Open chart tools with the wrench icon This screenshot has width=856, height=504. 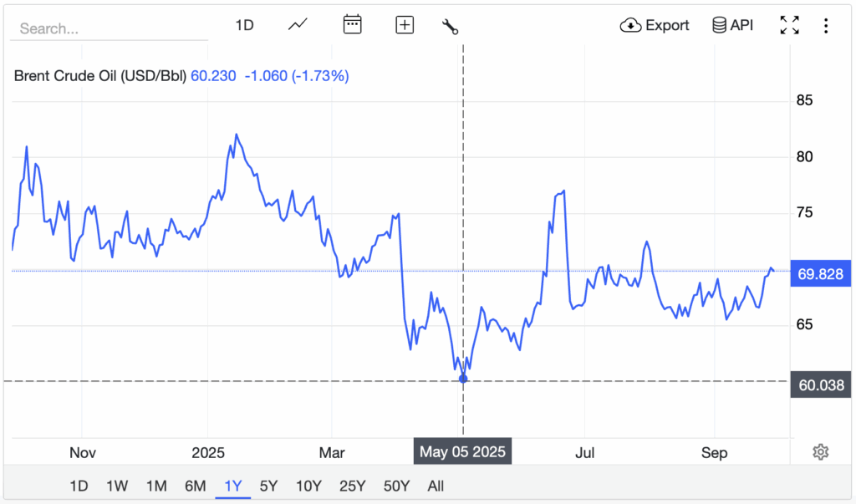coord(449,26)
